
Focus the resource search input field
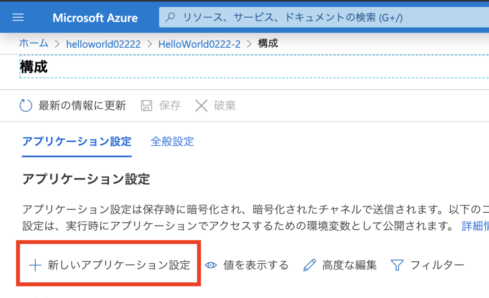324,18
